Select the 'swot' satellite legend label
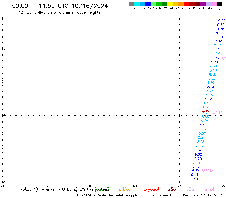Viewport: 226px width, 198px height. coord(210,189)
